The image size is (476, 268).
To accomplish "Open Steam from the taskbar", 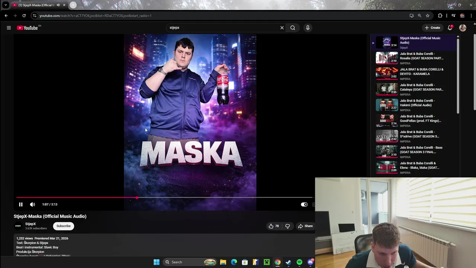I will pos(288,262).
